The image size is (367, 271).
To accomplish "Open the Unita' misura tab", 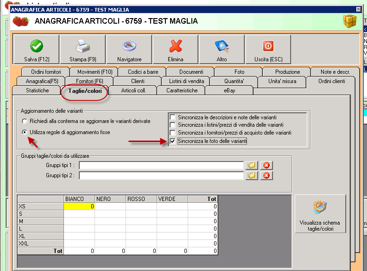I will coord(282,81).
